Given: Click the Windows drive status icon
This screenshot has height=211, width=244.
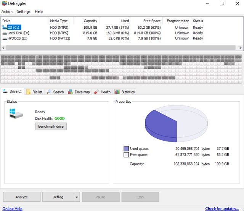Looking at the screenshot, I should (x=16, y=114).
